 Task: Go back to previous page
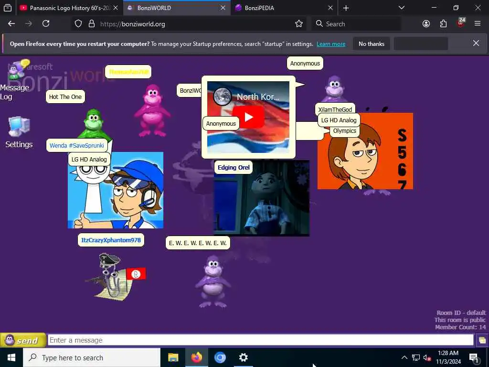(11, 24)
